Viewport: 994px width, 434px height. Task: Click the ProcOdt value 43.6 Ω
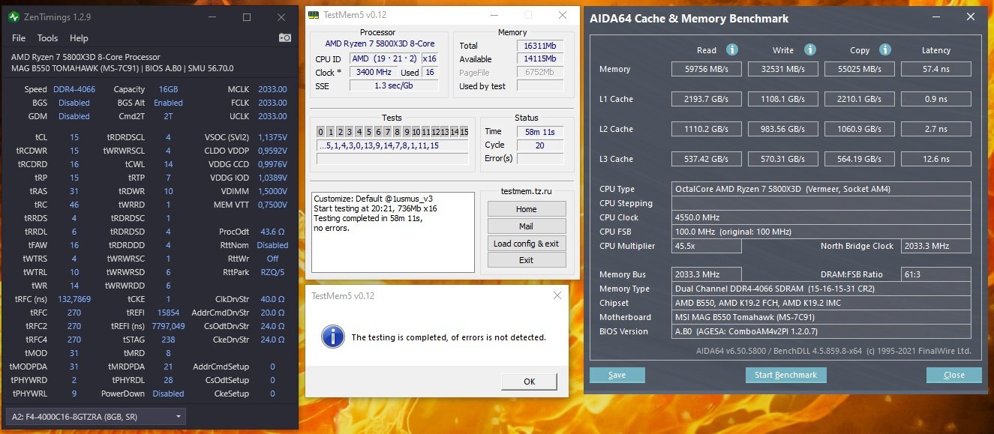coord(272,232)
